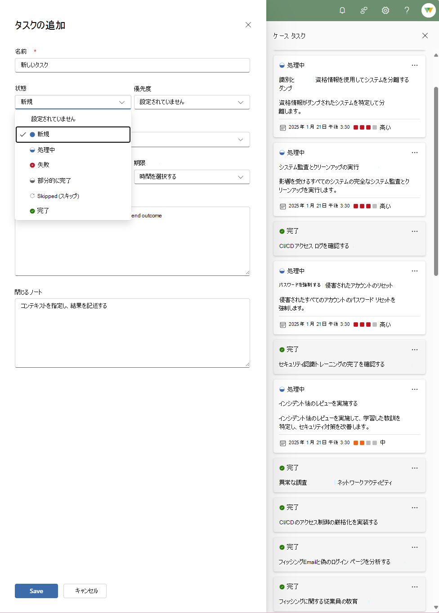Close the タスクの追加 panel
This screenshot has width=439, height=613.
248,25
